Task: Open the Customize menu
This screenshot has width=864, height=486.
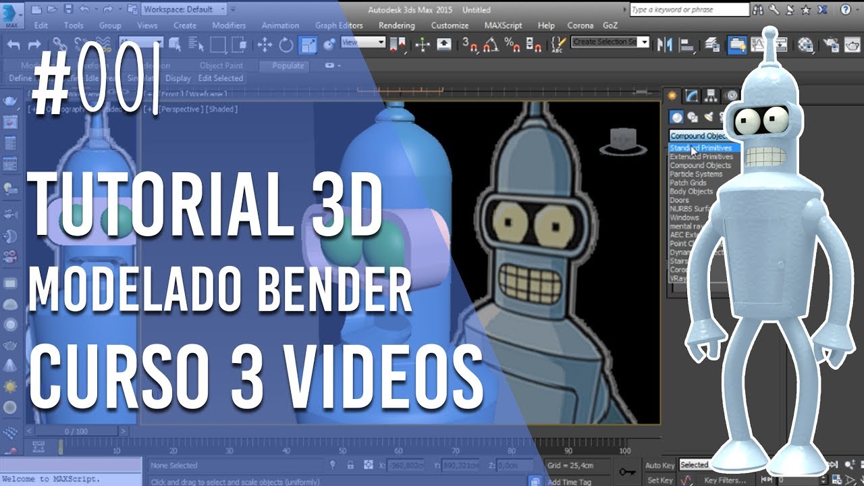Action: click(x=450, y=26)
